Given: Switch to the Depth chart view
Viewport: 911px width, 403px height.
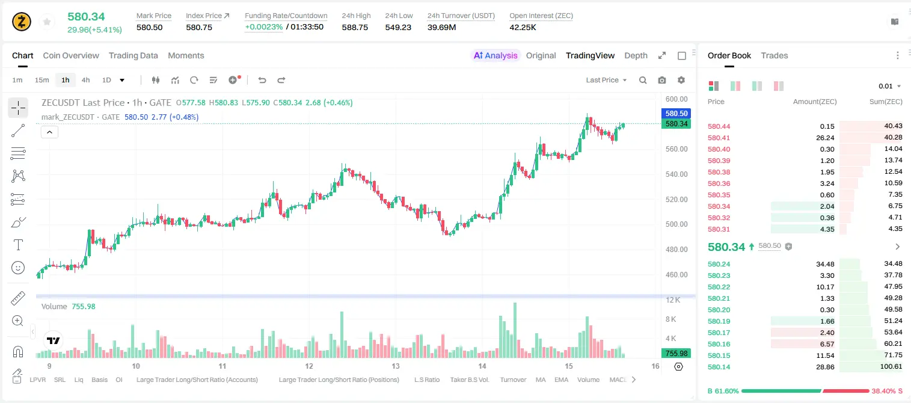Looking at the screenshot, I should coord(636,55).
